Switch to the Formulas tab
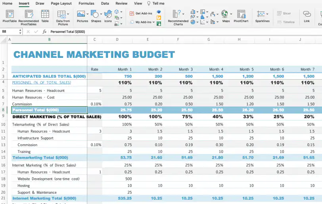 point(86,4)
